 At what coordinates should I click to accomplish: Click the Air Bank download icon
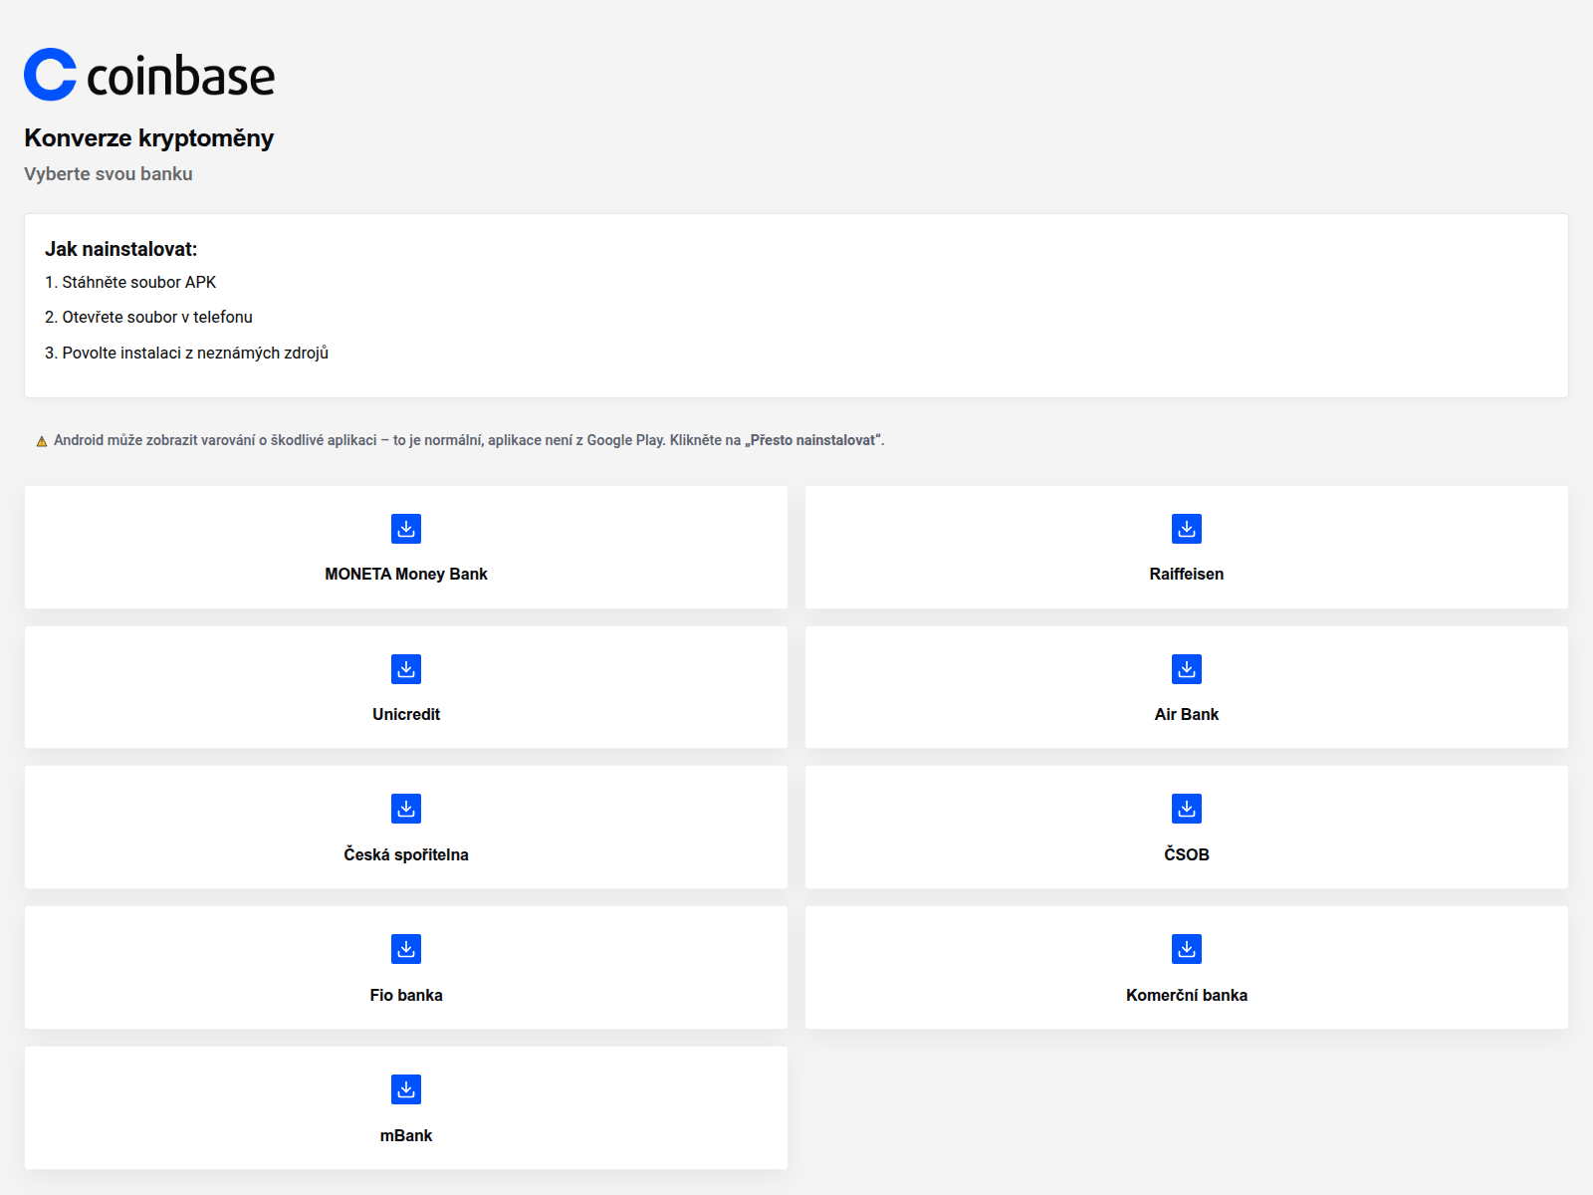click(1186, 669)
